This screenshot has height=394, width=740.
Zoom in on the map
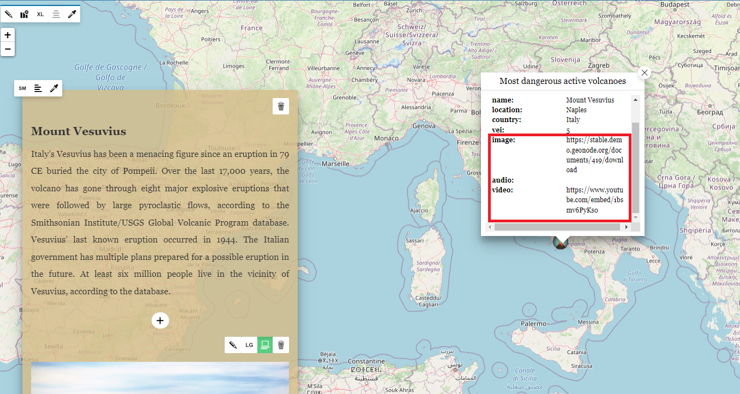click(x=7, y=34)
